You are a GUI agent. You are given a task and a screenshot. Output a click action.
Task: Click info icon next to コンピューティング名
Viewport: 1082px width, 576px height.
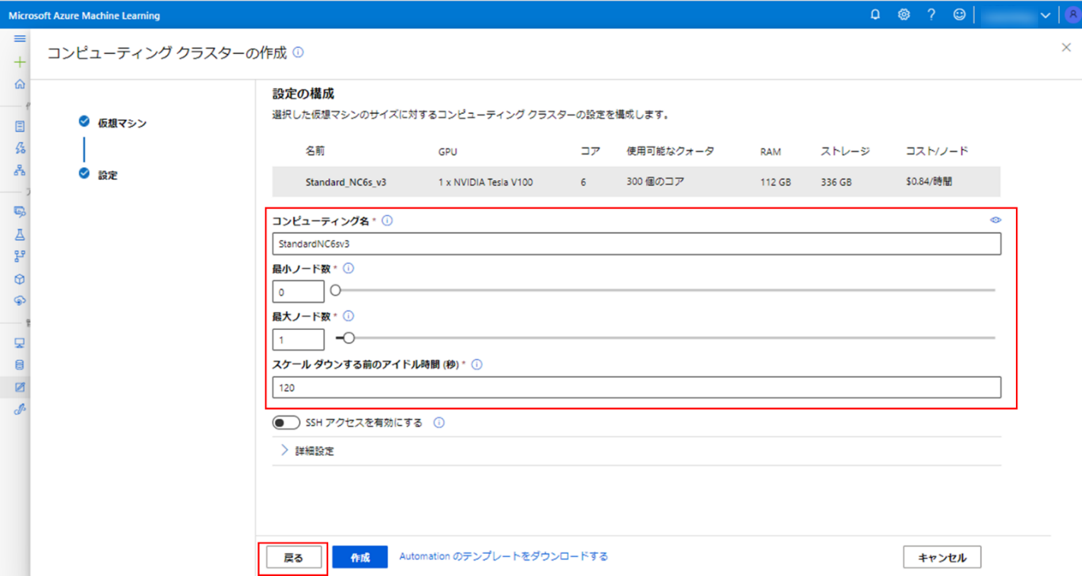click(x=387, y=220)
